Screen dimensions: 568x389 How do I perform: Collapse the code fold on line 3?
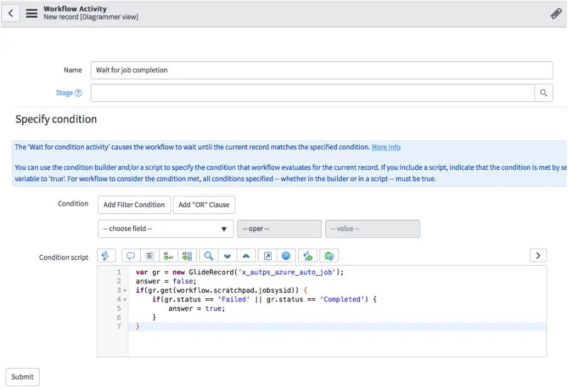[x=125, y=291]
